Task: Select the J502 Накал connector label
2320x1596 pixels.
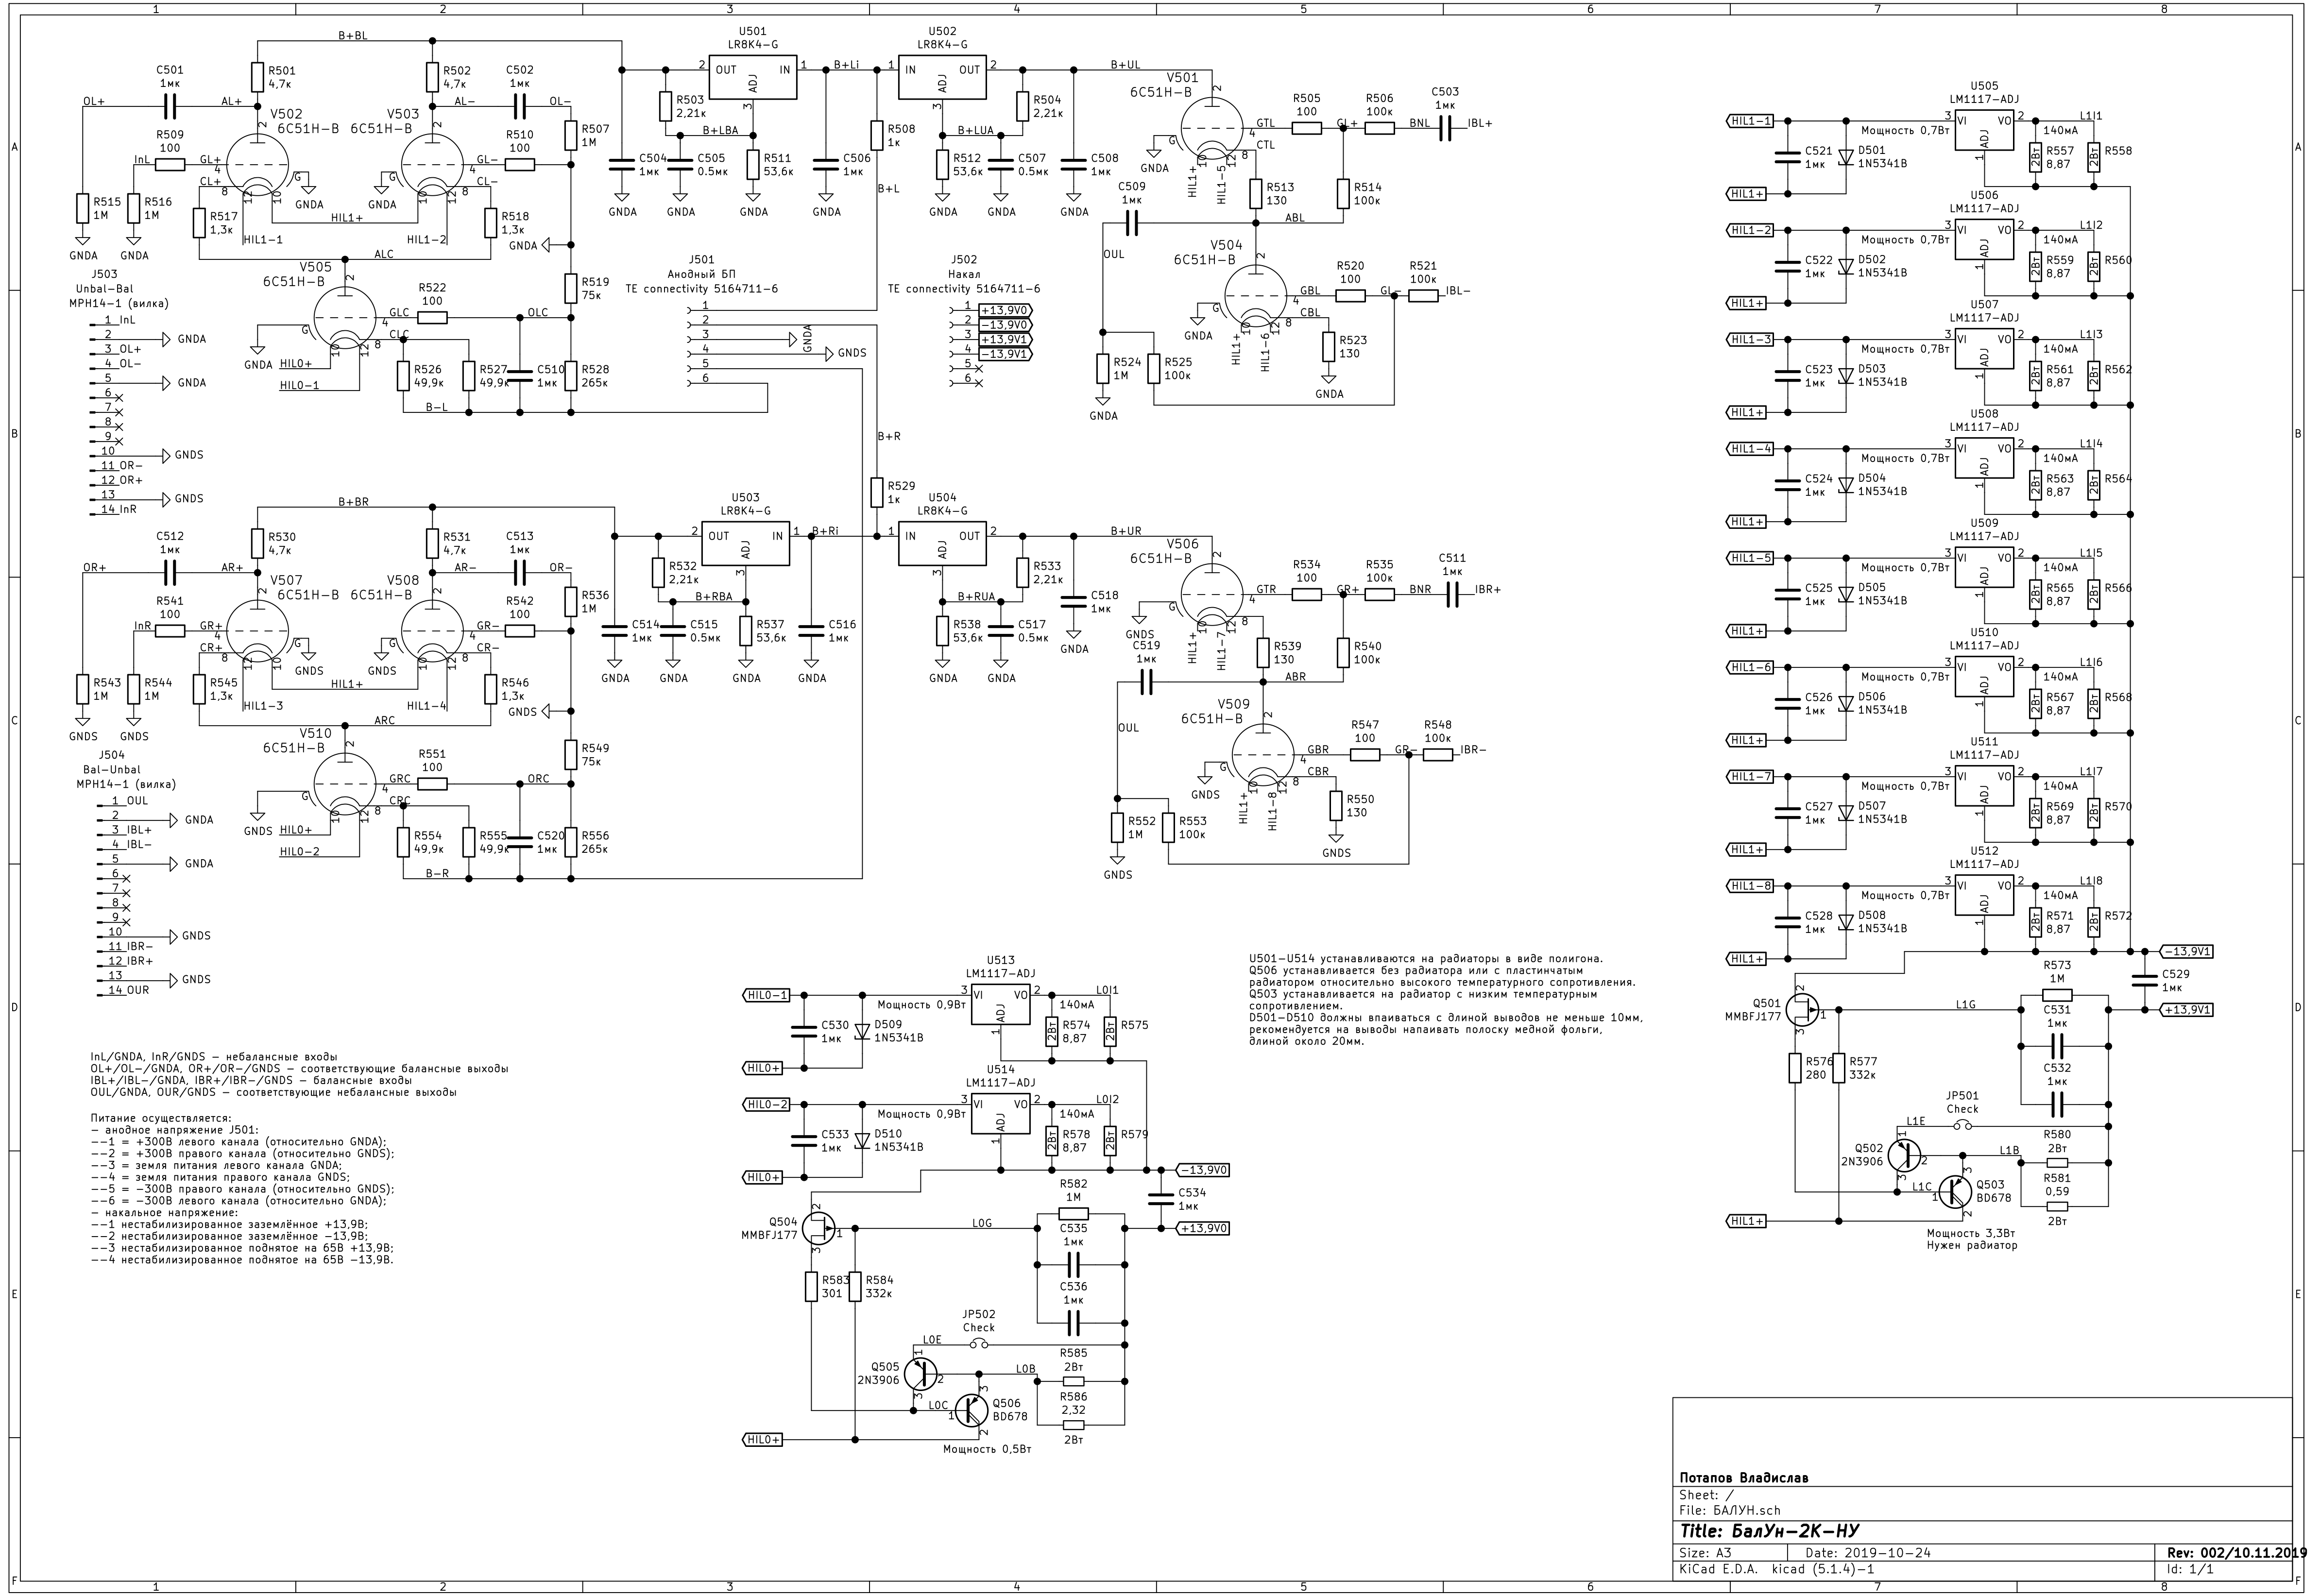Action: click(x=964, y=274)
